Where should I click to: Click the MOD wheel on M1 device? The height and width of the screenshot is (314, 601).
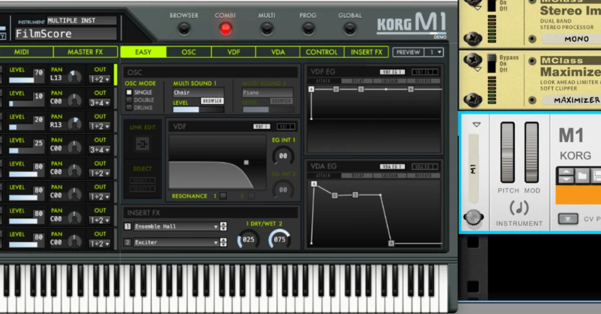click(x=532, y=153)
